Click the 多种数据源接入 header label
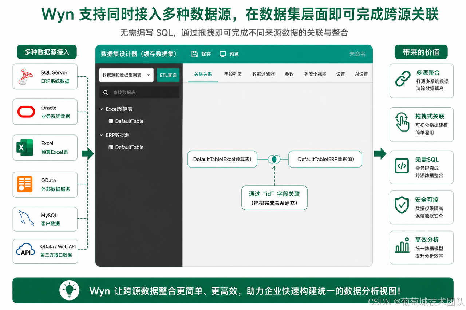Screen dimensions: 466x310 pyautogui.click(x=47, y=52)
